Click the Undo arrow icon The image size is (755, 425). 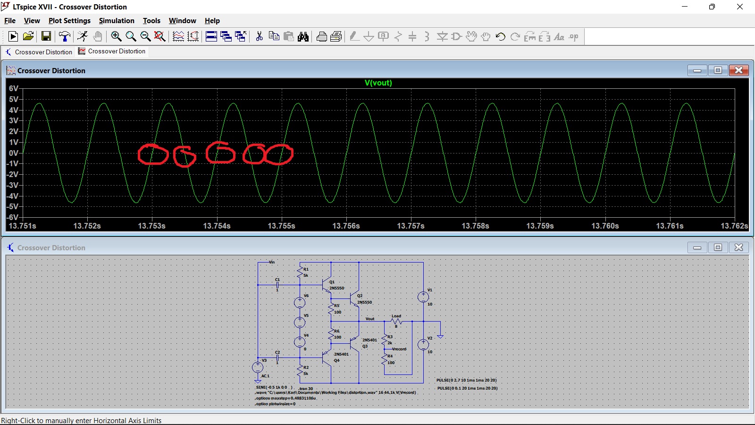click(x=500, y=36)
